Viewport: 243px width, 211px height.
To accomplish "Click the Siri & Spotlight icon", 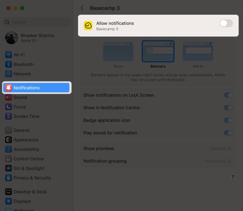I will click(9, 168).
